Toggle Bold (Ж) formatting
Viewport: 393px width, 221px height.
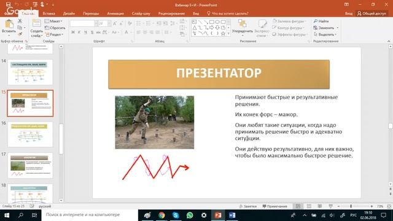click(73, 33)
